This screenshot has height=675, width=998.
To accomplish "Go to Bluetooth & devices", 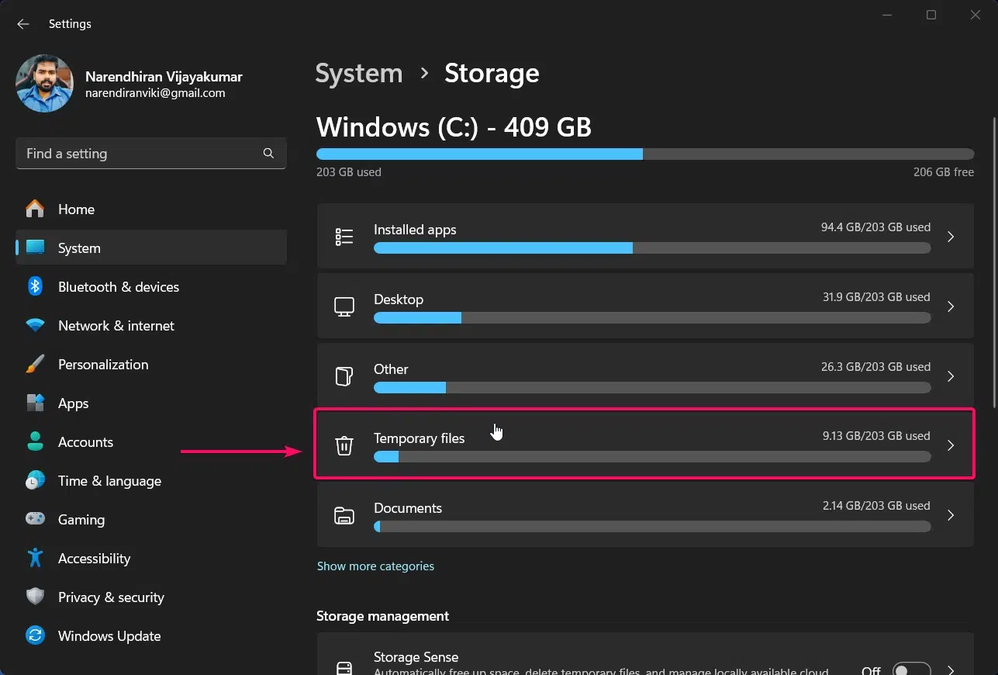I will (x=151, y=286).
